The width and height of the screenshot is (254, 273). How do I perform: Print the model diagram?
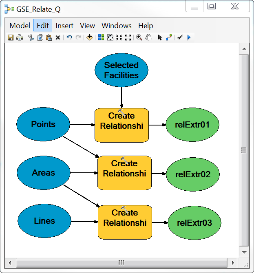coord(20,37)
